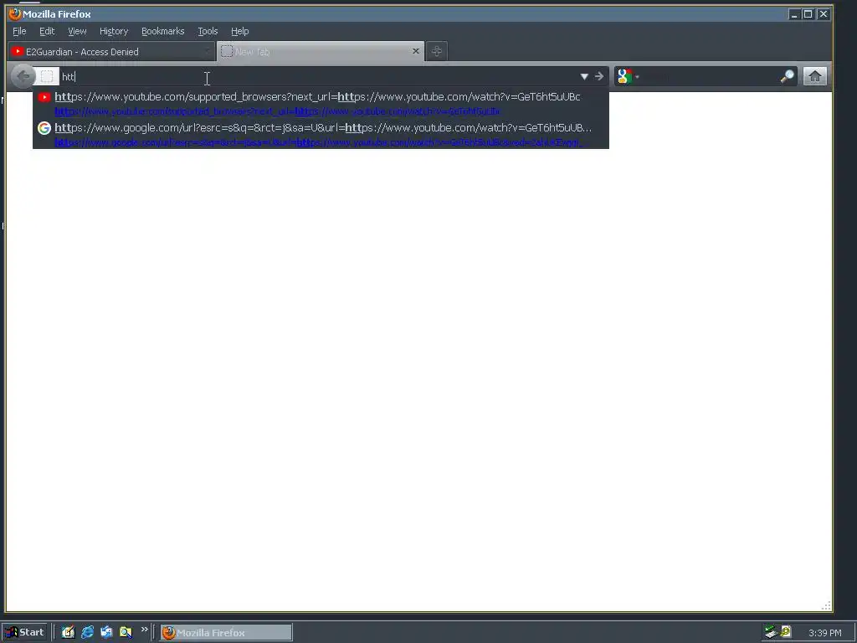The image size is (857, 643).
Task: Go to the Home page button
Action: pyautogui.click(x=814, y=76)
